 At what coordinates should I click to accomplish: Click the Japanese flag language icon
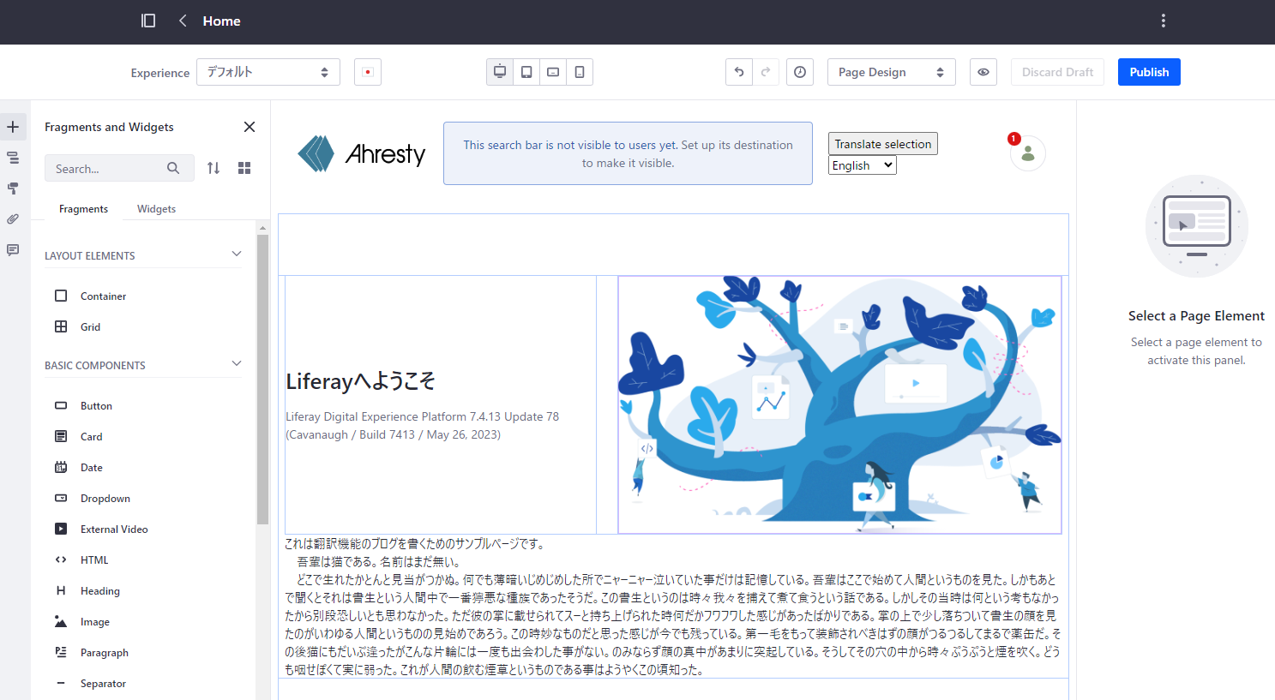pyautogui.click(x=368, y=72)
